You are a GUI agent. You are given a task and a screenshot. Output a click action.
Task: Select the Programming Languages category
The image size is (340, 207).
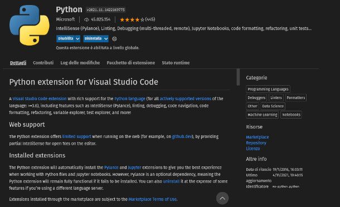click(x=268, y=89)
